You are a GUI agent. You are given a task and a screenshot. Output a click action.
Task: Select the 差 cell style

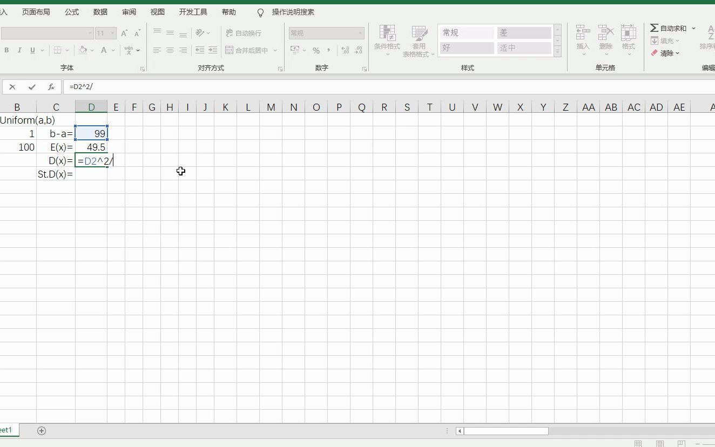pos(524,33)
